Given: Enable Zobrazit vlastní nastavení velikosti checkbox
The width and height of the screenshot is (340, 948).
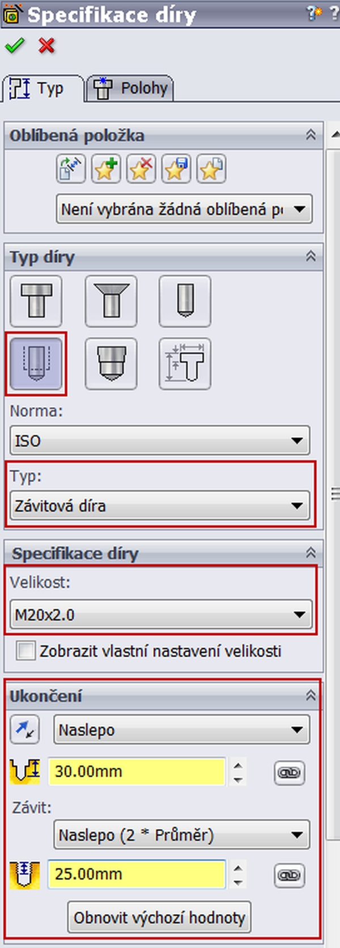Looking at the screenshot, I should click(25, 650).
